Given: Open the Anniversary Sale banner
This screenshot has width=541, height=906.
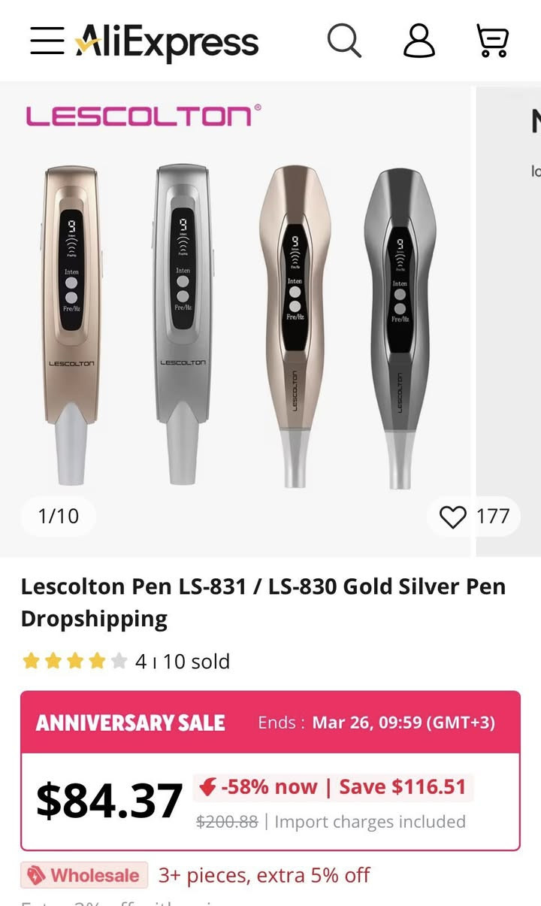Looking at the screenshot, I should pos(270,723).
